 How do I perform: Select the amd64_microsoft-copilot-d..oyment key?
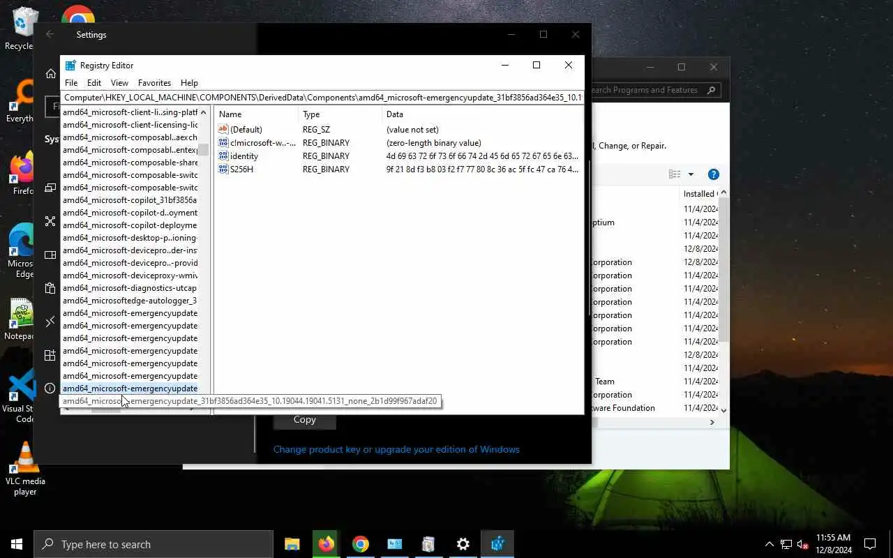130,213
